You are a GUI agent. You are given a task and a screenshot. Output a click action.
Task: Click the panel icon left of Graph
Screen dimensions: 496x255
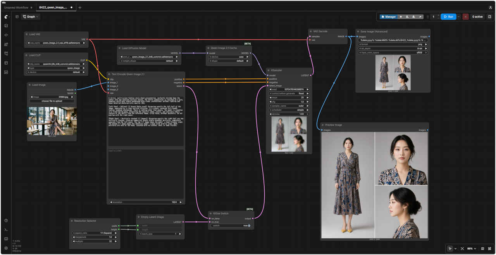coord(17,17)
